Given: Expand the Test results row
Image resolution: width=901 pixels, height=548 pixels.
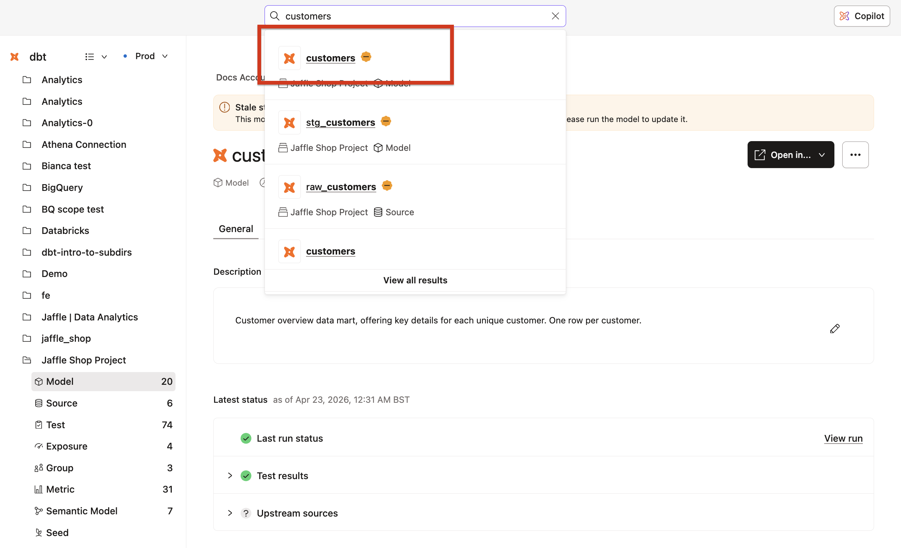Looking at the screenshot, I should click(x=230, y=476).
